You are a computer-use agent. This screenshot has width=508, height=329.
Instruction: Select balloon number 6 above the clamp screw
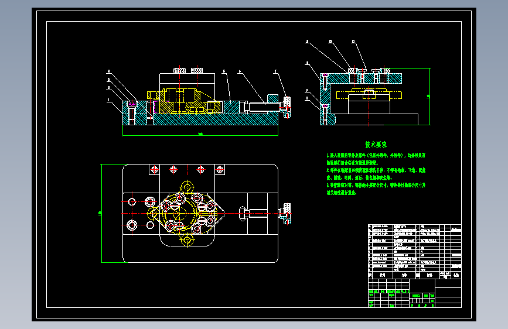pyautogui.click(x=240, y=71)
